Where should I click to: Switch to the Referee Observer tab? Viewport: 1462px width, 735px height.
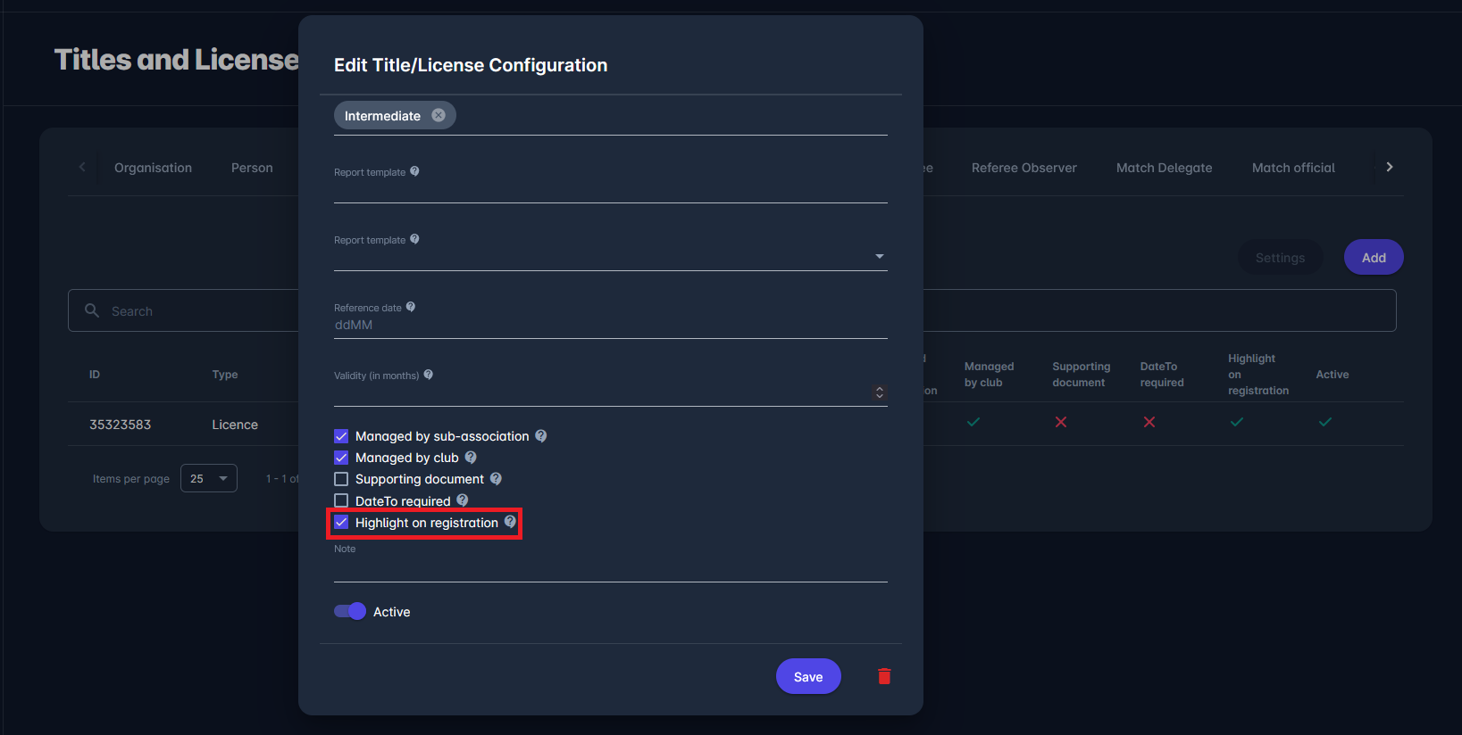click(x=1023, y=168)
